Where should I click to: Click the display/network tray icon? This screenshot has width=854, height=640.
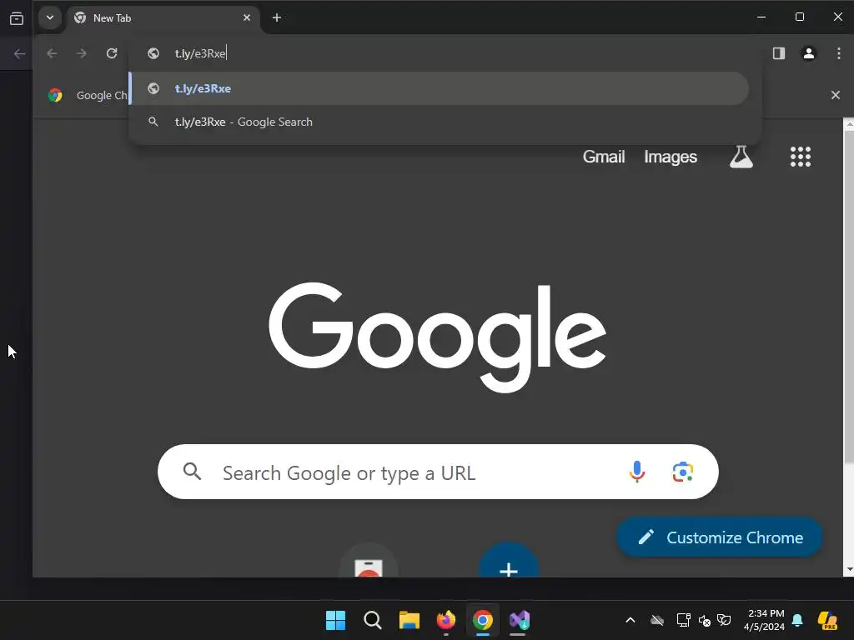pos(683,620)
